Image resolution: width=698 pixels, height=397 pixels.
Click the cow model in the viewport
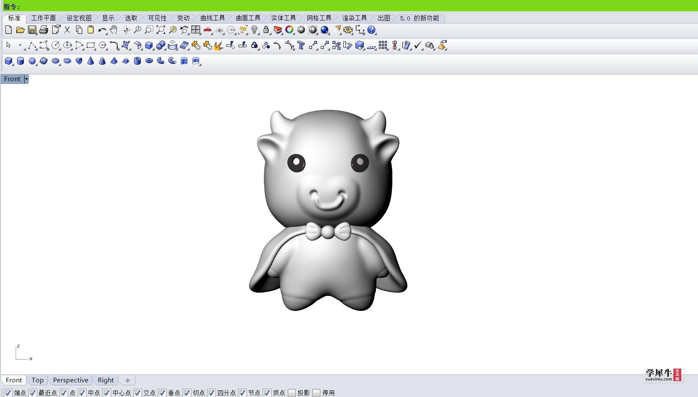coord(328,210)
